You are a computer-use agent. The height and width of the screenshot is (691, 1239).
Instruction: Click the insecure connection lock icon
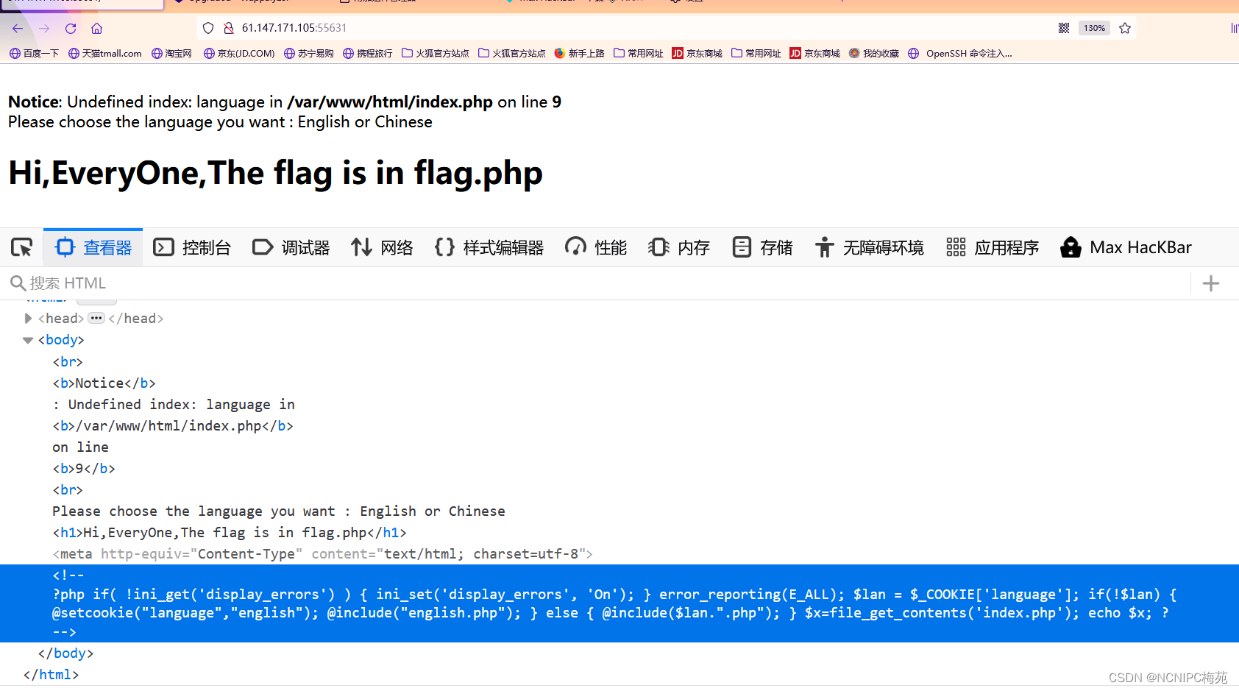click(x=229, y=28)
